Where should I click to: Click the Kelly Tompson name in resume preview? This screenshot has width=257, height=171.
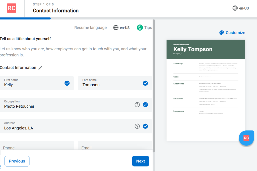coord(193,49)
